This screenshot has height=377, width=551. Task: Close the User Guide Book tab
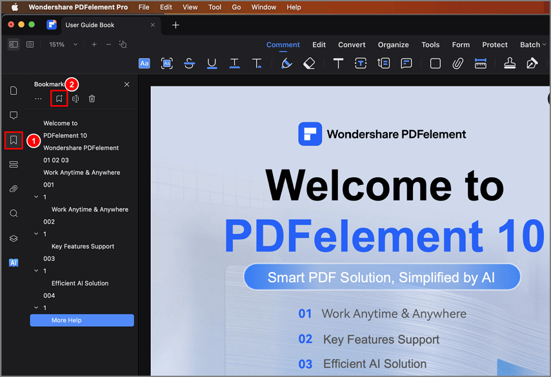[152, 25]
